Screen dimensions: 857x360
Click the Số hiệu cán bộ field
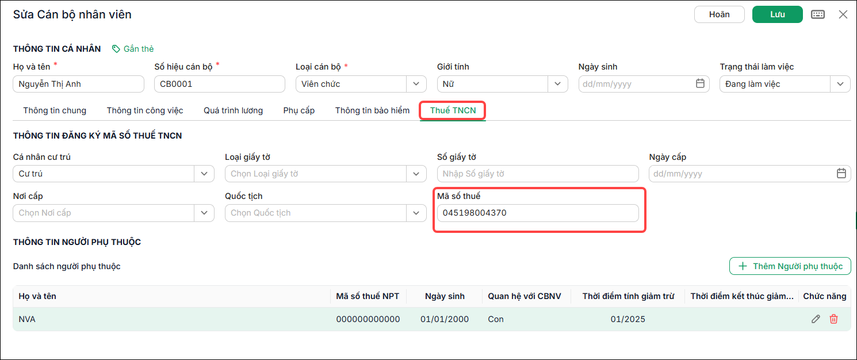(220, 84)
